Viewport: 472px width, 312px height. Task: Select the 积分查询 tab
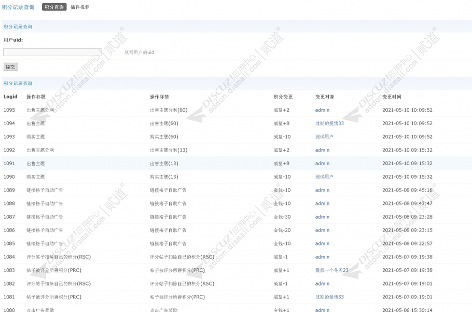54,7
